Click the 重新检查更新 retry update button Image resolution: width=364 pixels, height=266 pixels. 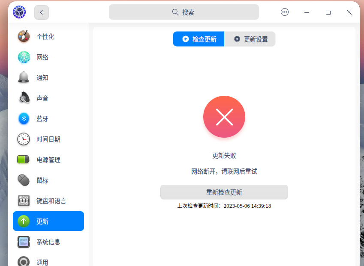point(224,192)
